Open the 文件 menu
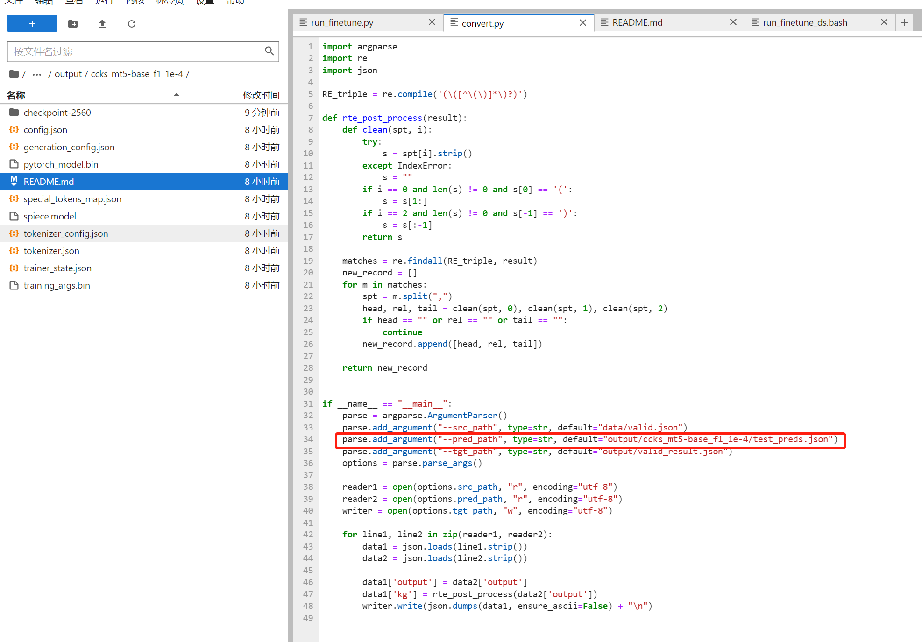 coord(14,2)
